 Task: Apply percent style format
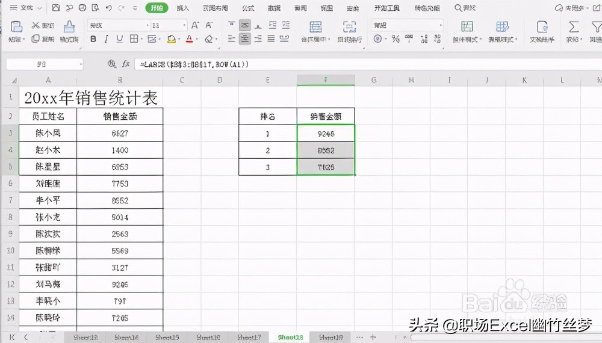tap(396, 39)
